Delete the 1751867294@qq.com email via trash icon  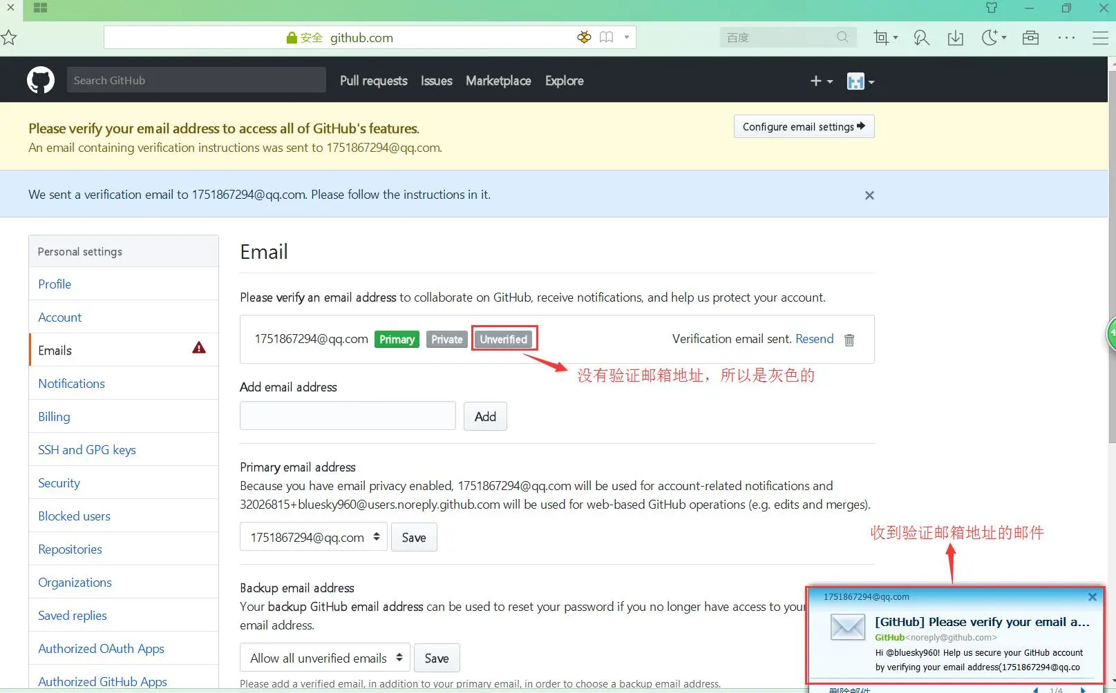point(849,340)
